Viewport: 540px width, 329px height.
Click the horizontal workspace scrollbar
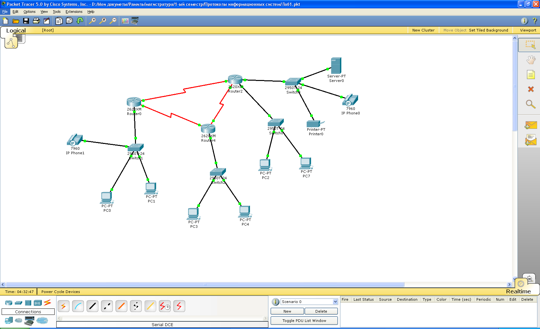(205, 285)
